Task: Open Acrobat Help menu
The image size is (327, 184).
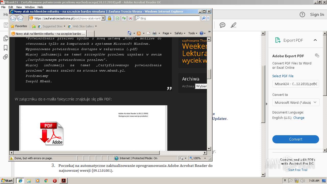Action: point(40,7)
